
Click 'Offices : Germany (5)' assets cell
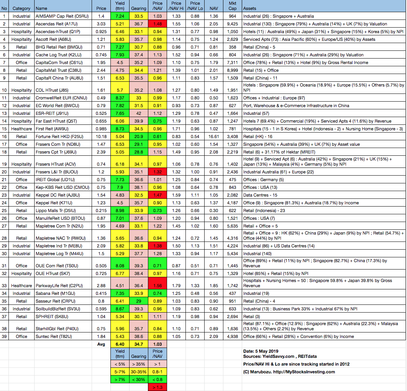pyautogui.click(x=324, y=180)
